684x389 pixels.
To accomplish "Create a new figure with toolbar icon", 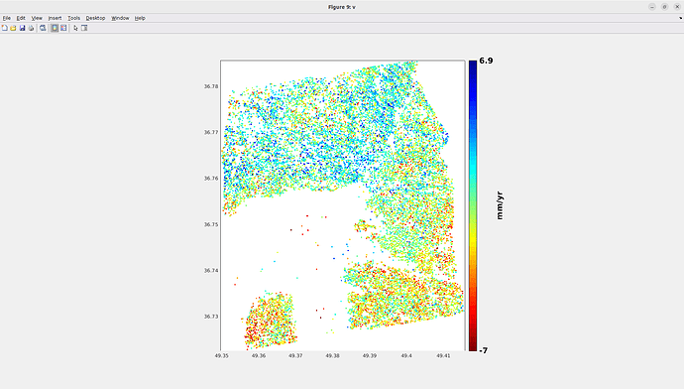I will click(x=5, y=28).
